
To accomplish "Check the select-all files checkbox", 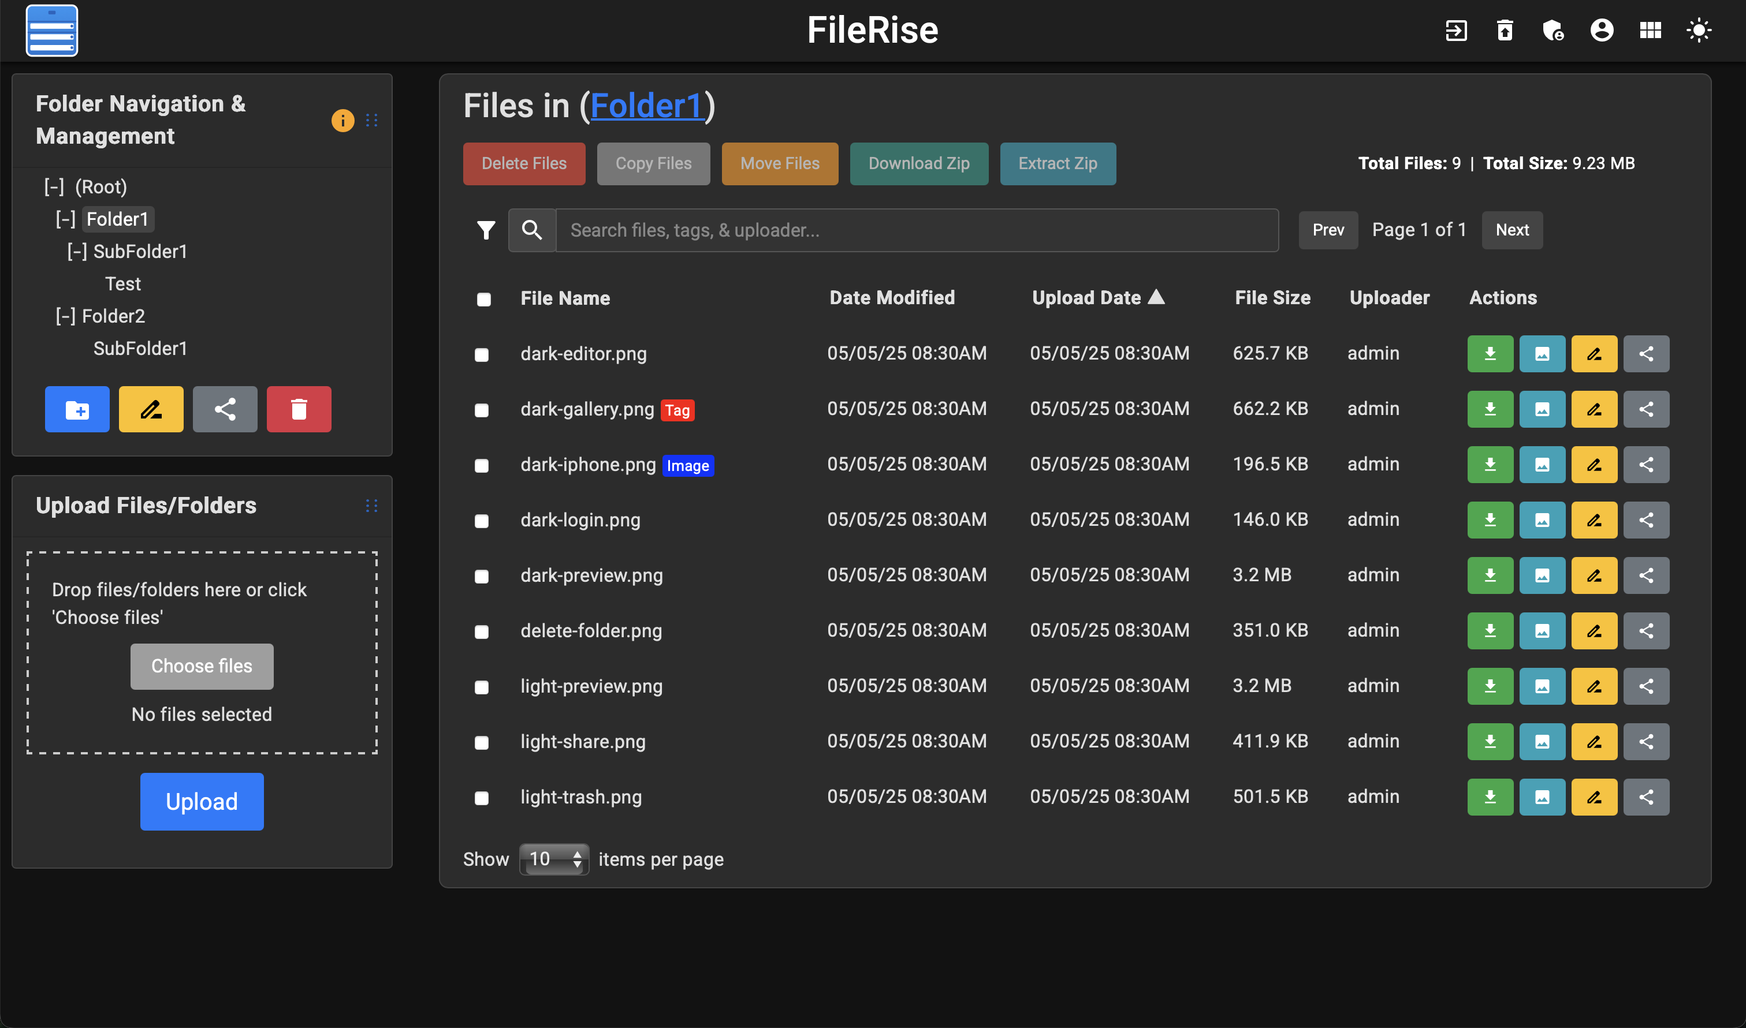I will (484, 299).
